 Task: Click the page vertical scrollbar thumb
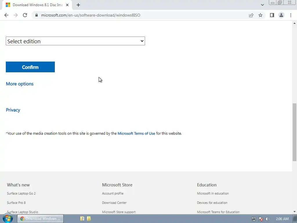(x=294, y=132)
